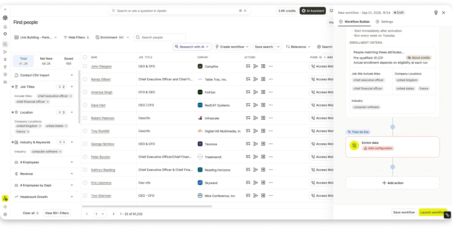Open Relevance sort dropdown
Viewport: 452px width, 228px height.
tap(298, 47)
